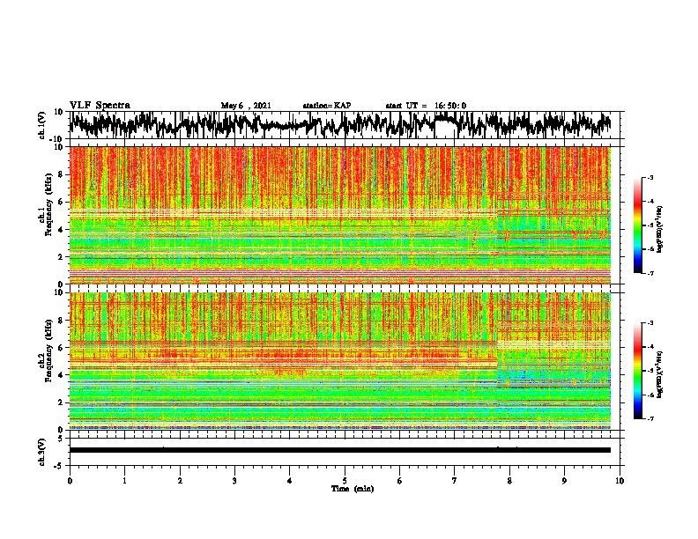The width and height of the screenshot is (698, 539).
Task: Click the "6" kHz tick on ch.1 axis
Action: click(x=61, y=202)
